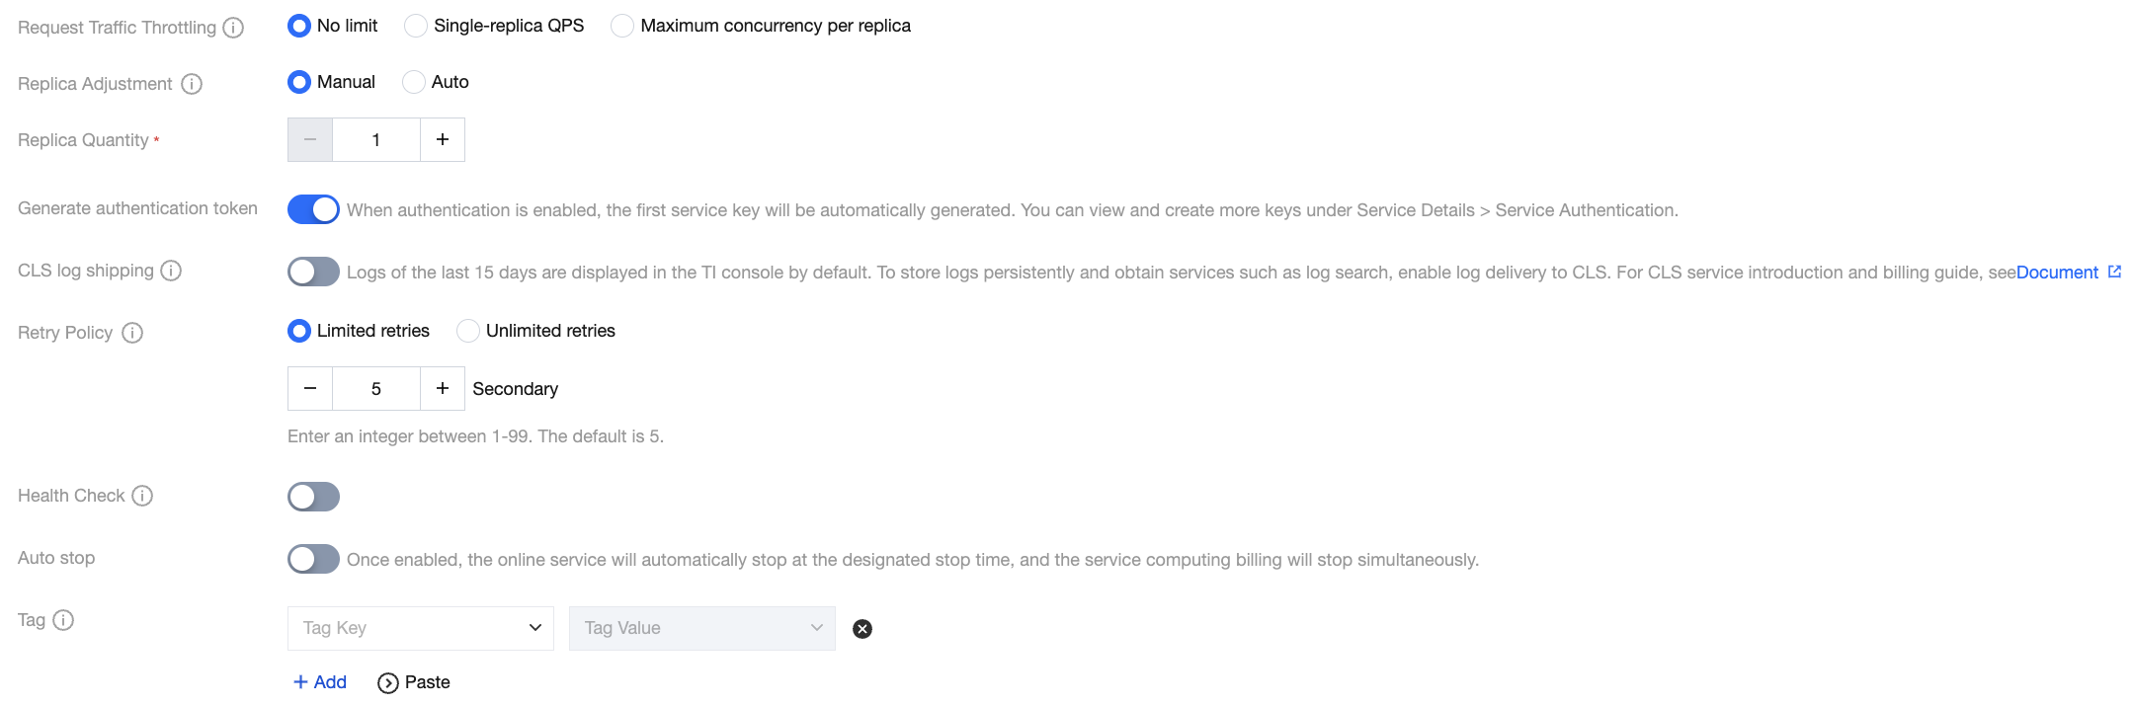Image resolution: width=2132 pixels, height=705 pixels.
Task: Click info icon next to Retry Policy
Action: tap(132, 333)
